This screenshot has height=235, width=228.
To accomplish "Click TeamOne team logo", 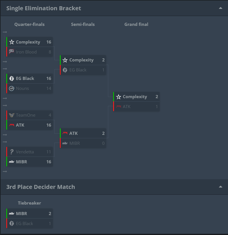I will pyautogui.click(x=12, y=115).
